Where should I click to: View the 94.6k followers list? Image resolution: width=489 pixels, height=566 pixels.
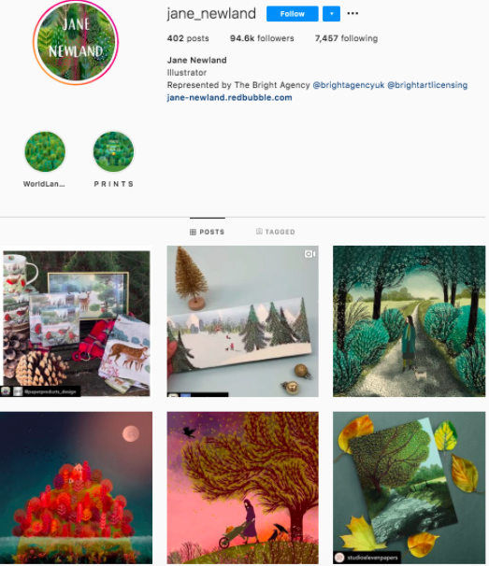click(x=262, y=38)
